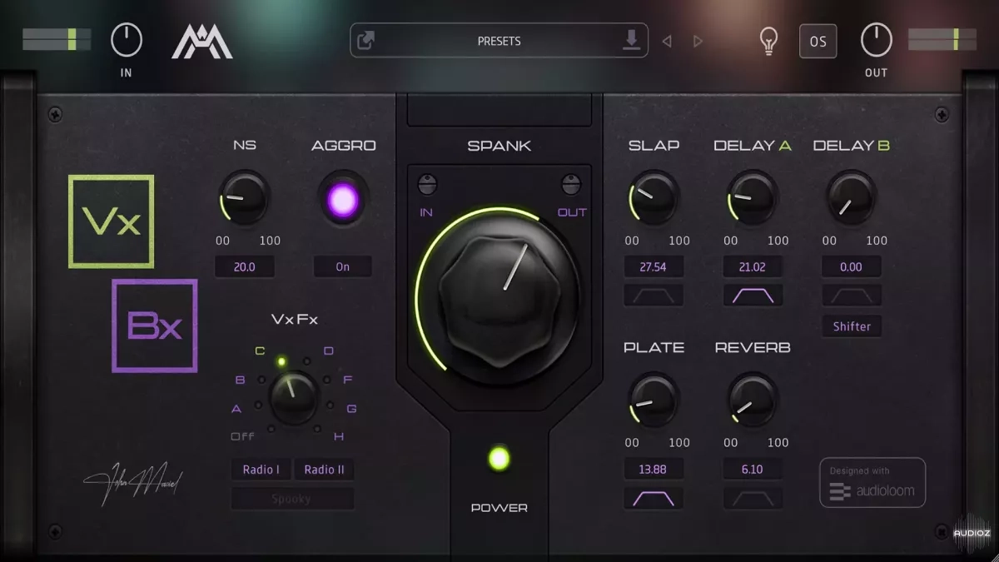Click the Radio I button

tap(261, 470)
